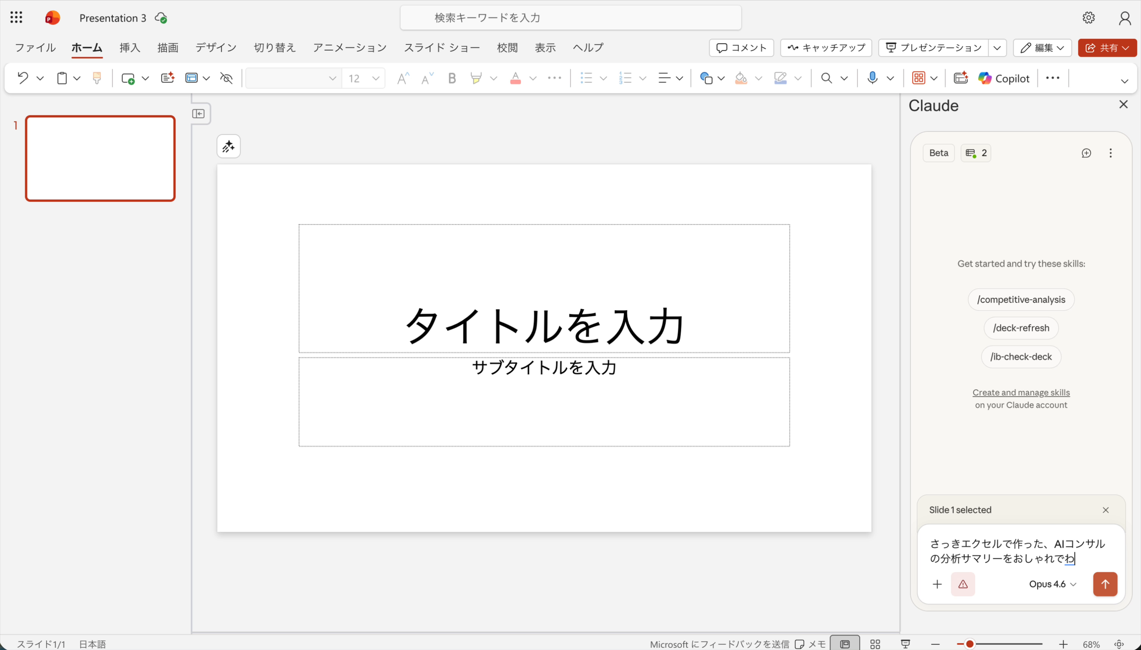Collapse the slide thumbnail pane
This screenshot has width=1141, height=650.
(x=199, y=114)
